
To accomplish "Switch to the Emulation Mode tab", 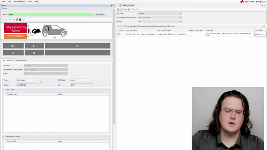I will tap(21, 60).
